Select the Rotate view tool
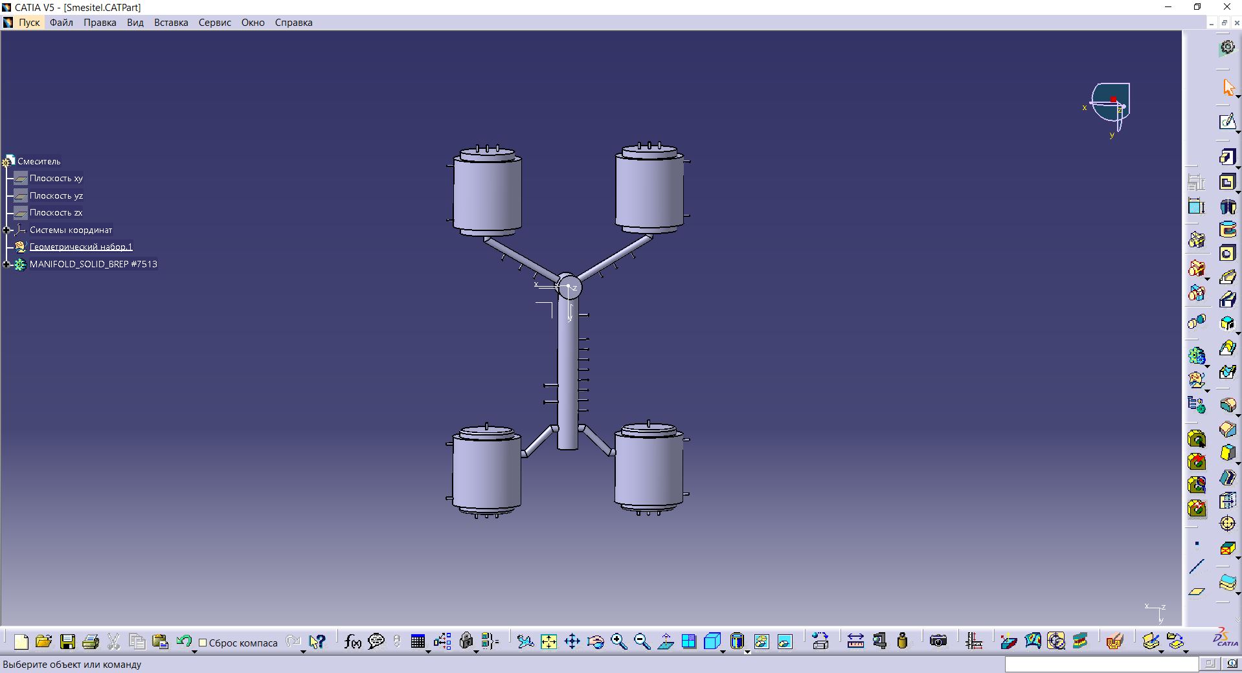This screenshot has width=1242, height=673. 595,641
